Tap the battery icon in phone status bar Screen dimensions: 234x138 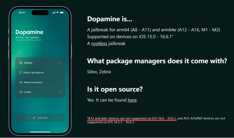(x=62, y=12)
